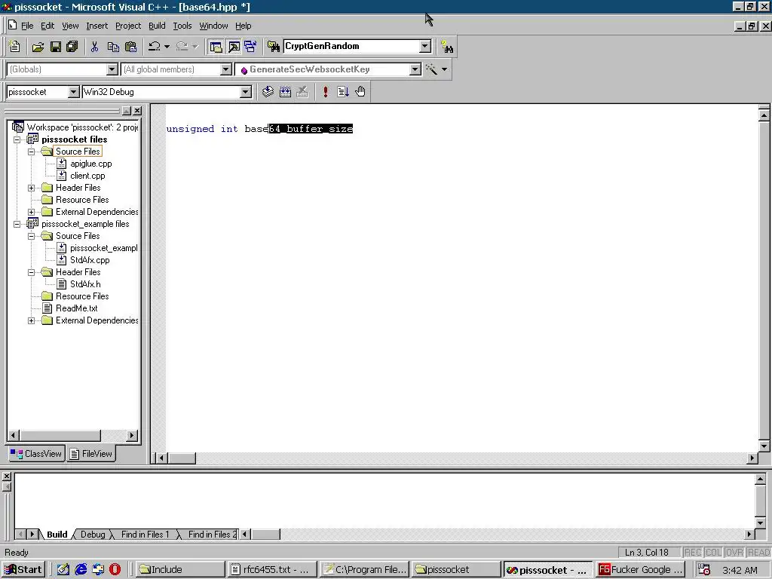Open the Project menu

[x=128, y=26]
